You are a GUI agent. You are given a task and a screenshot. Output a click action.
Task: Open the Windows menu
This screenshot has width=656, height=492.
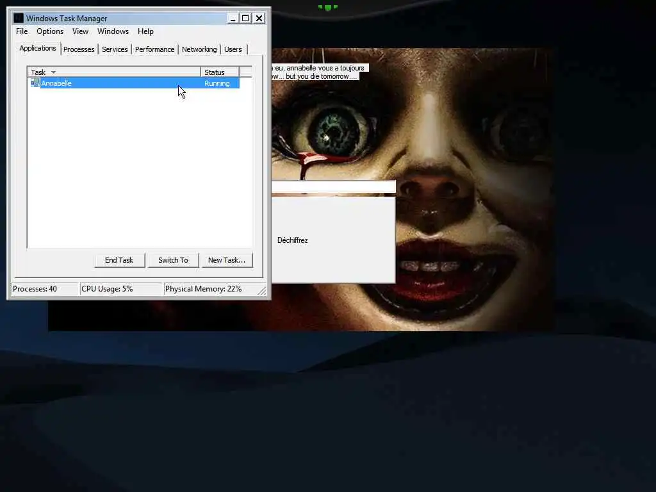[x=113, y=31]
